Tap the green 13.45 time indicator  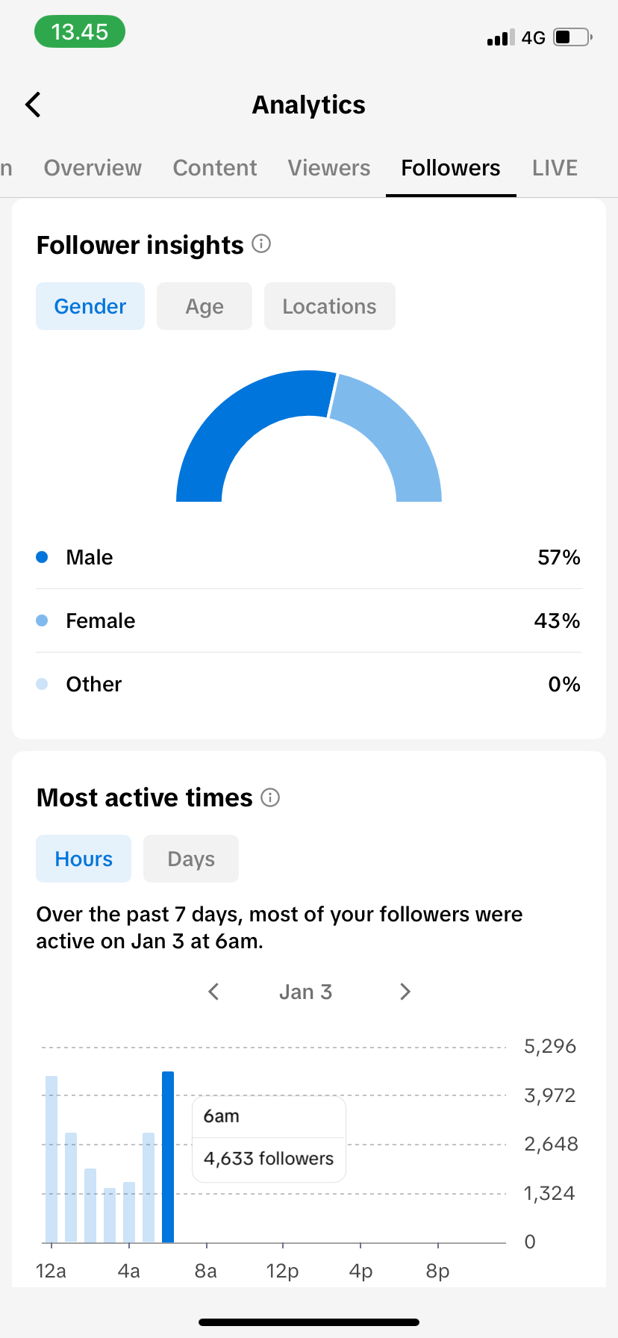(x=80, y=32)
